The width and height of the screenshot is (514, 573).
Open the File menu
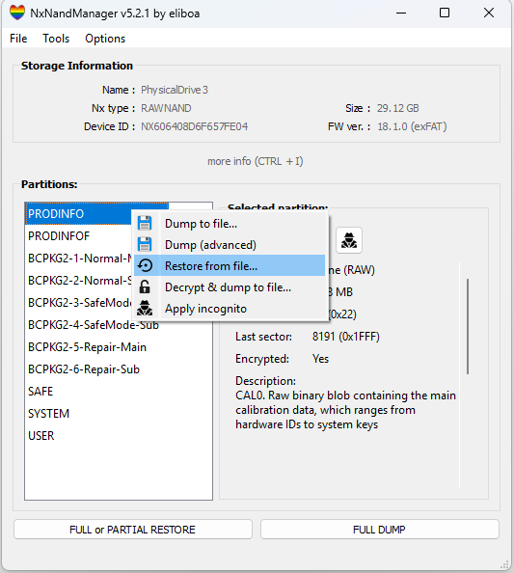(18, 39)
